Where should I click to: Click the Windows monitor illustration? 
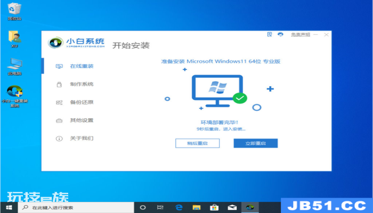[217, 91]
